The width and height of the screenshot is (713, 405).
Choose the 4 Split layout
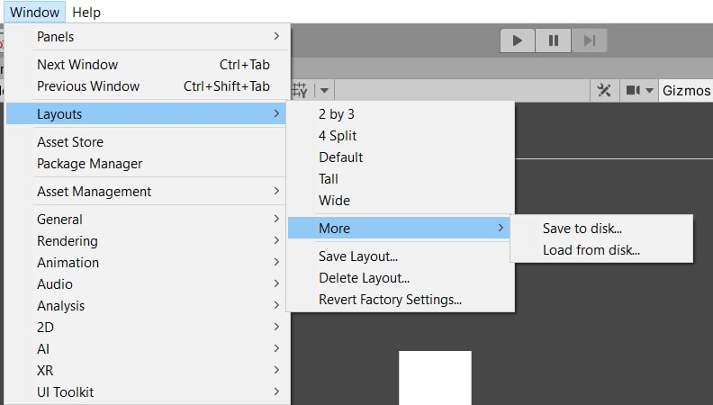point(401,136)
